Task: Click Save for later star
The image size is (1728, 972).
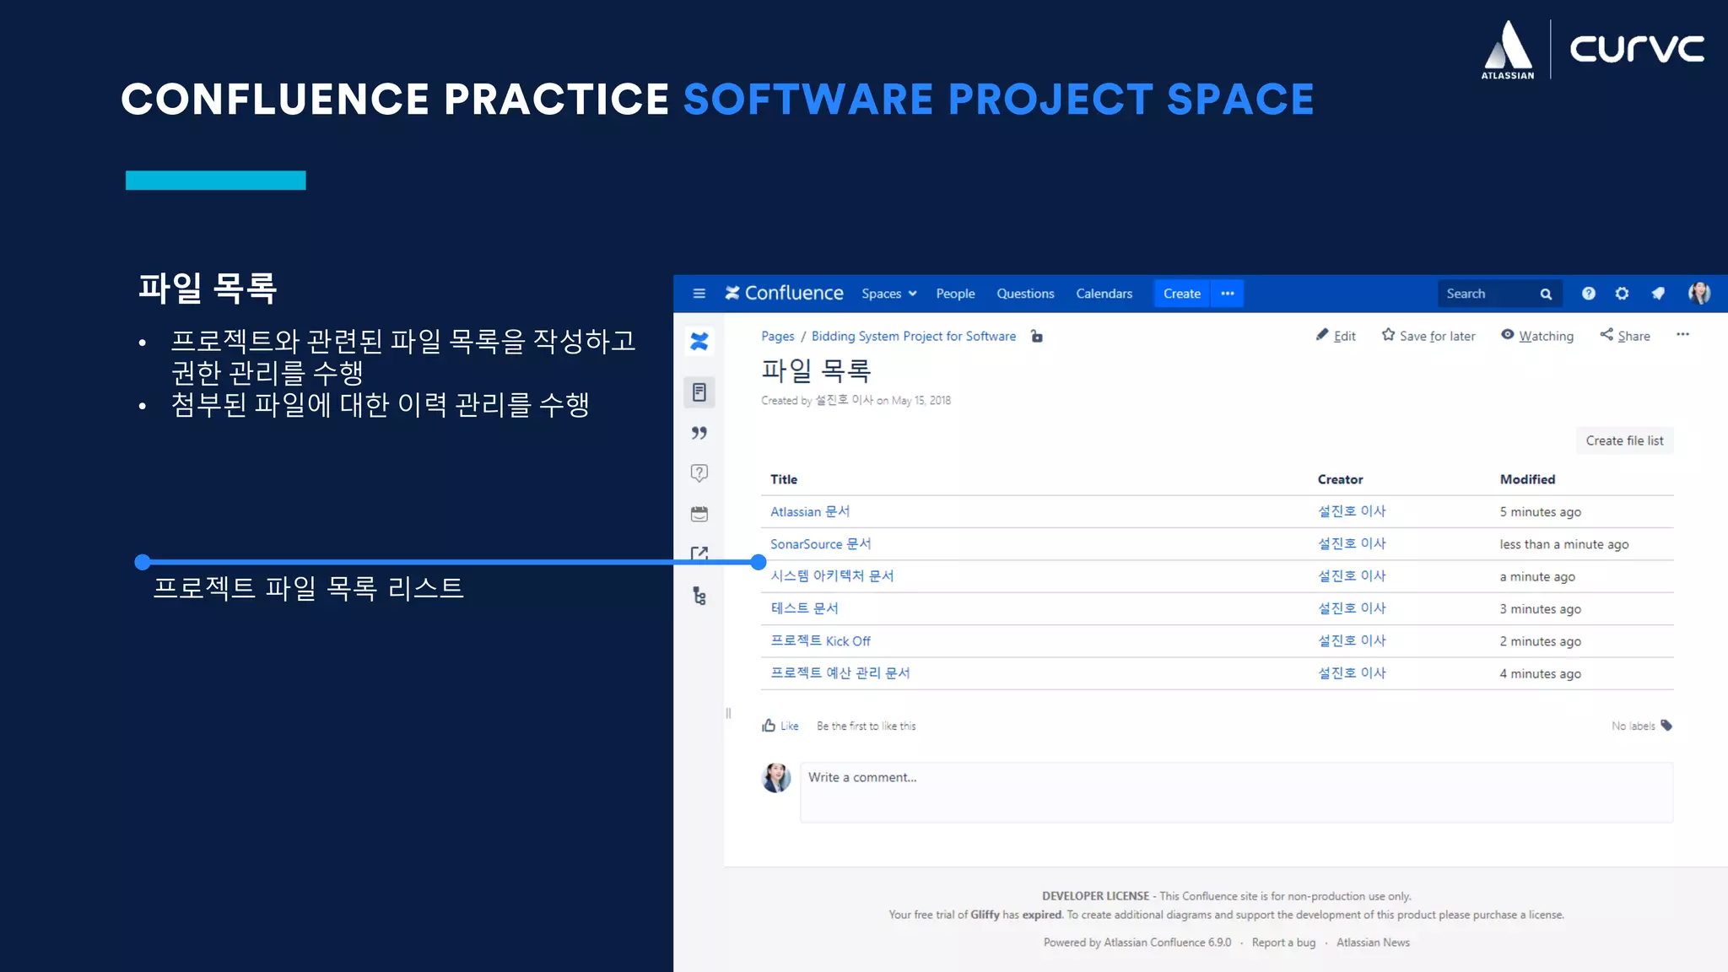Action: [x=1428, y=336]
